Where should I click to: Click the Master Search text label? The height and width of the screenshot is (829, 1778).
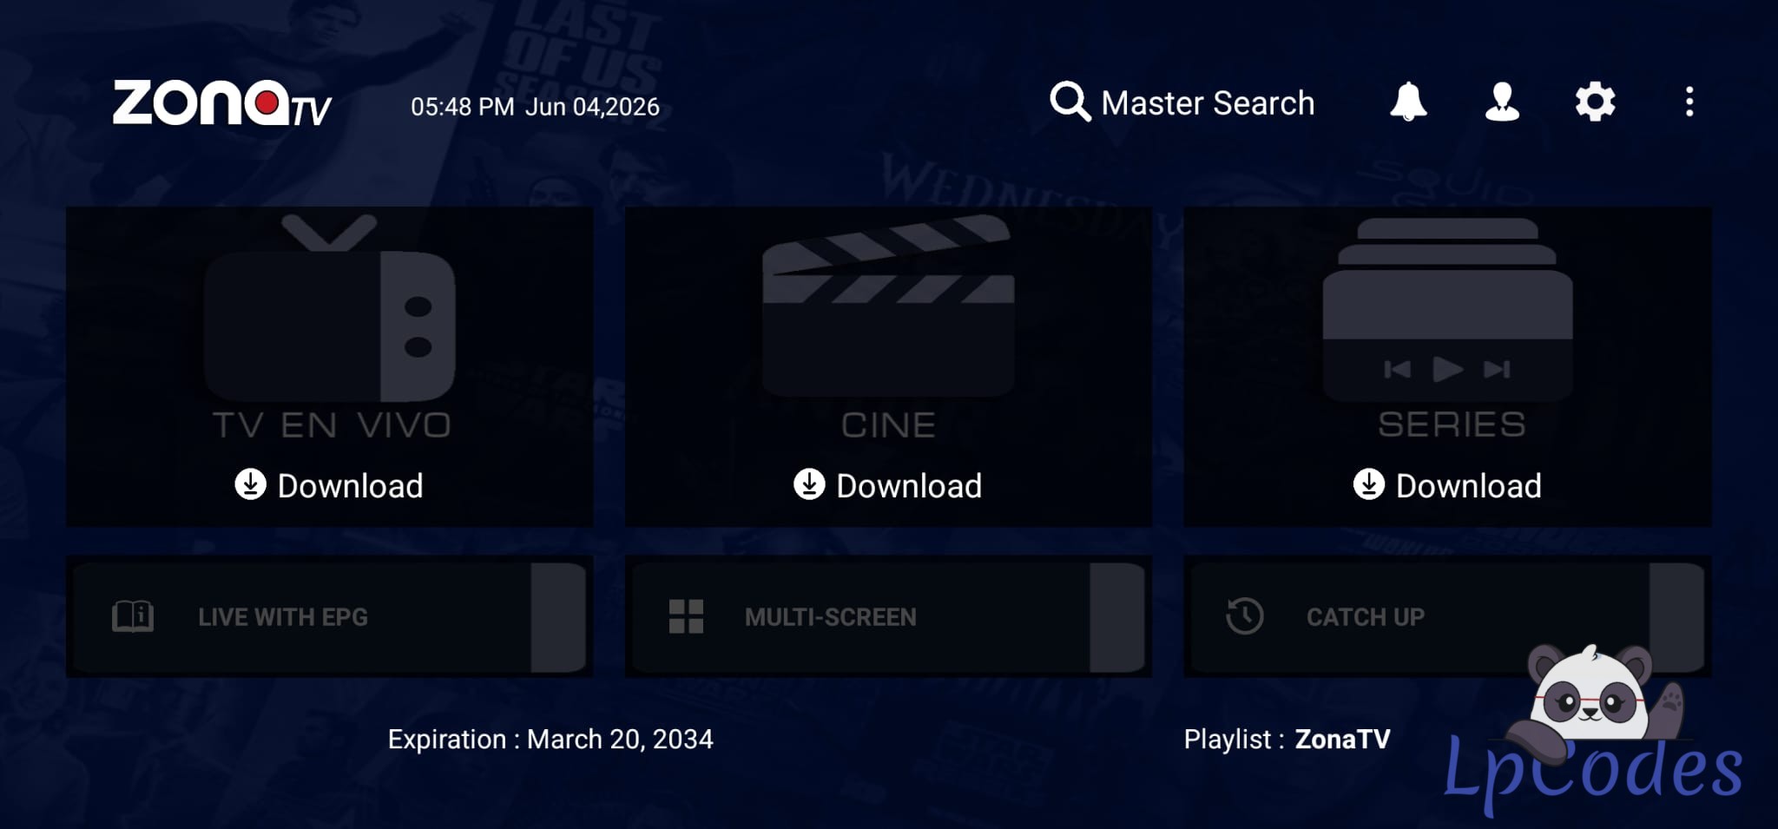1208,103
